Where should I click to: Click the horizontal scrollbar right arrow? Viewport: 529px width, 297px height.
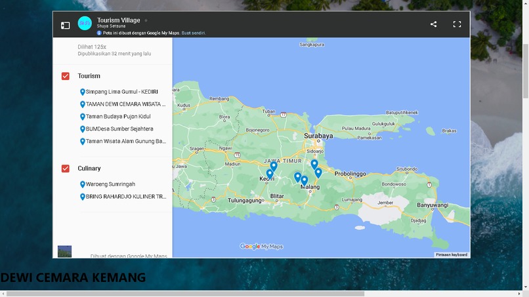519,294
